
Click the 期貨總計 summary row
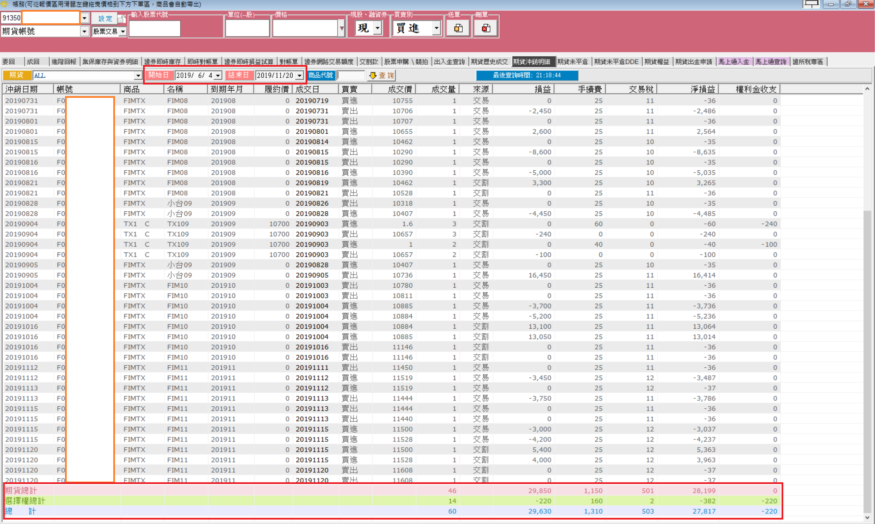pyautogui.click(x=391, y=490)
